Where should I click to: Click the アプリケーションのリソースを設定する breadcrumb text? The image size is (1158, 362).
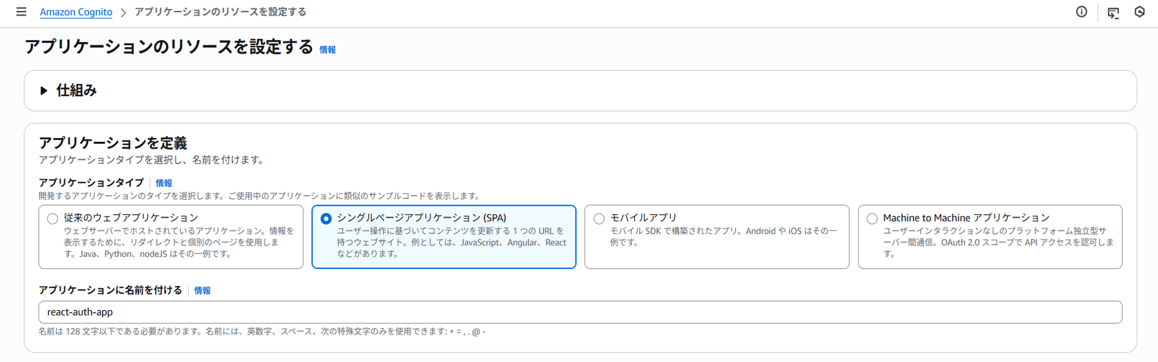220,12
